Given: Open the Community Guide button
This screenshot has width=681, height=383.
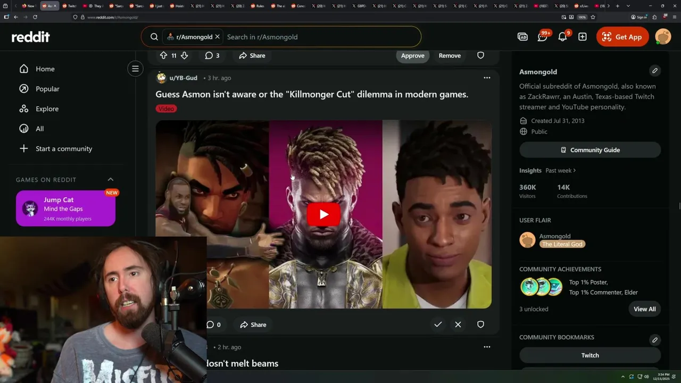Looking at the screenshot, I should [x=590, y=150].
